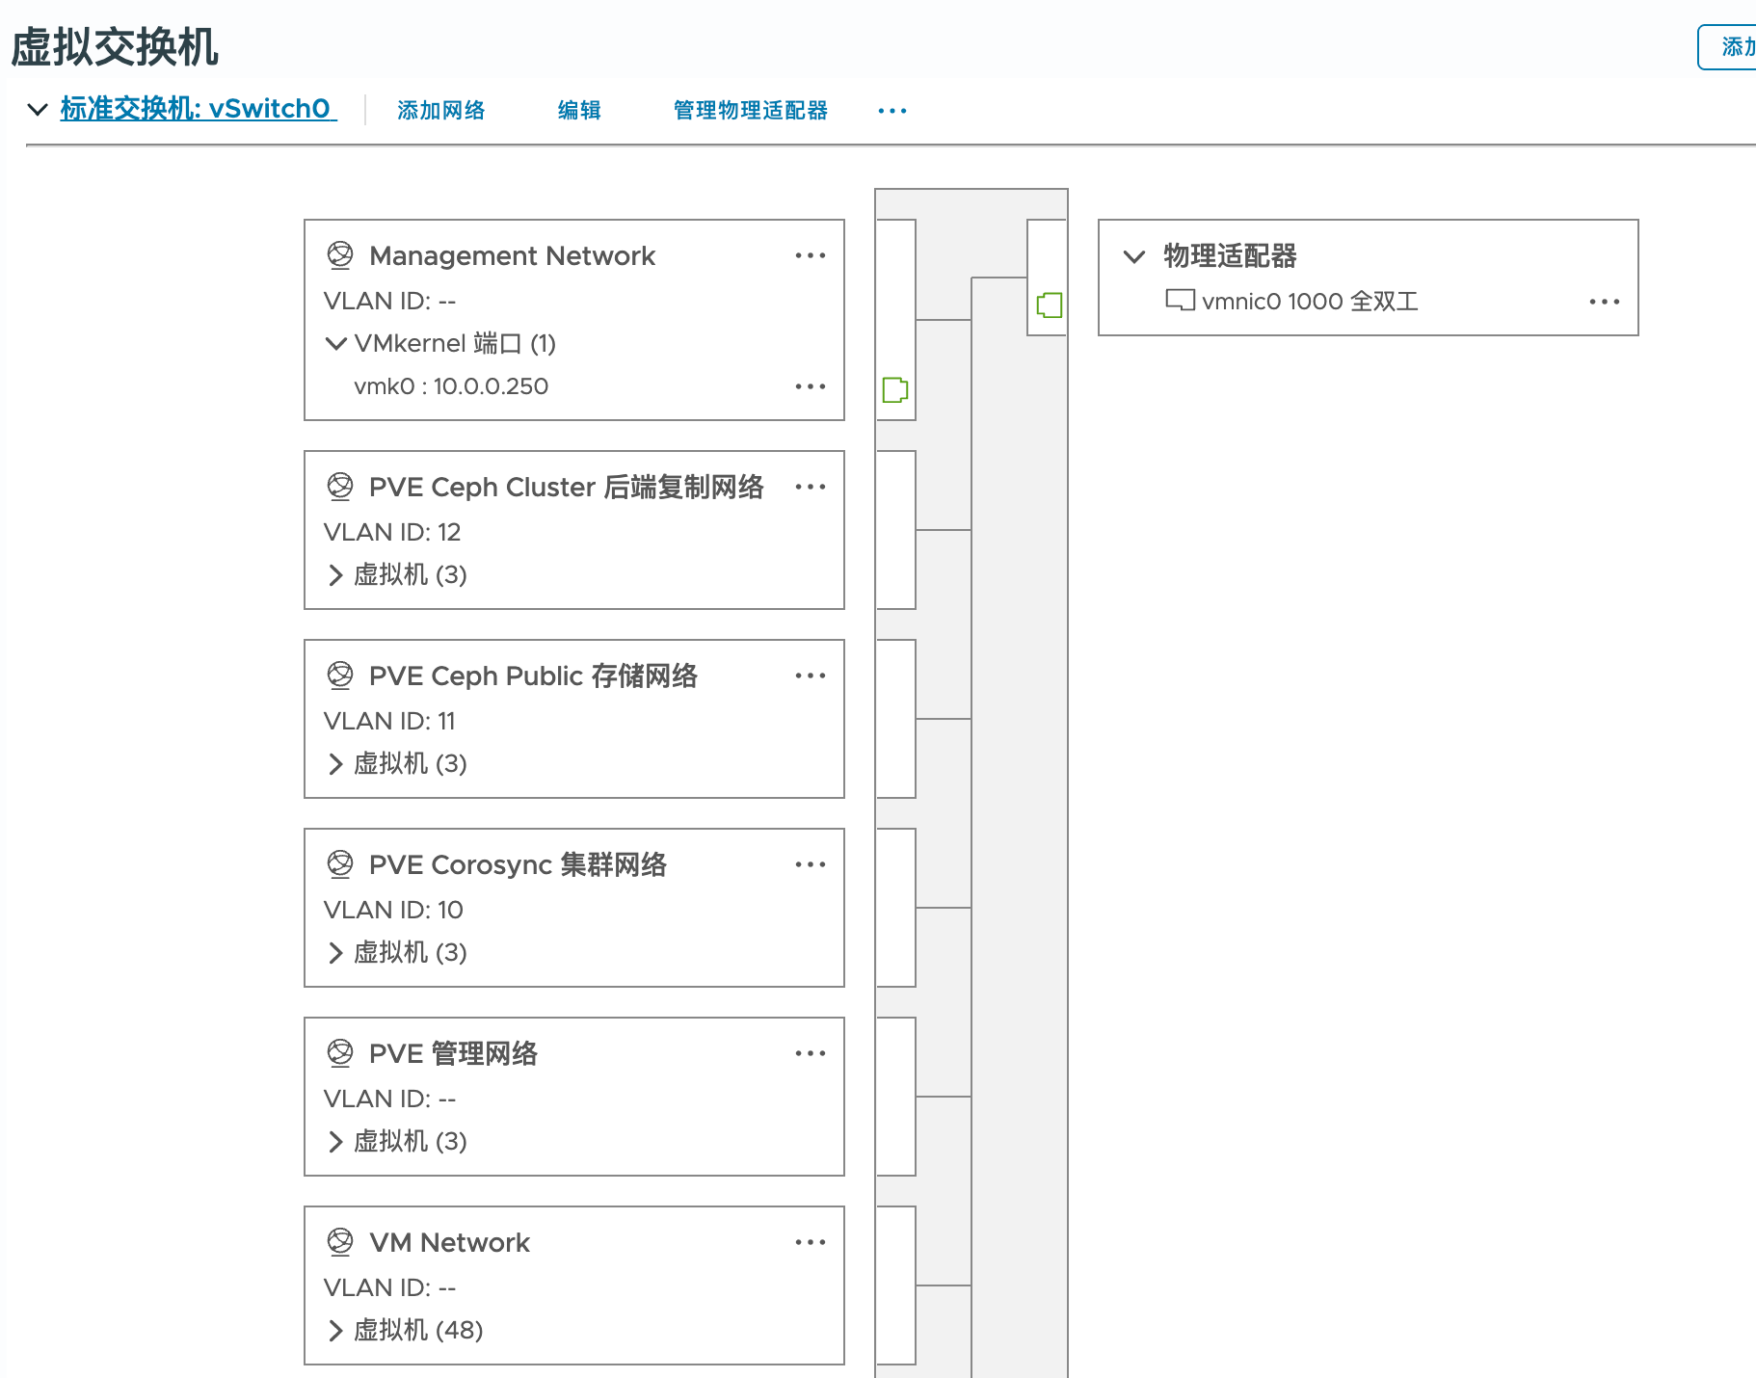Image resolution: width=1756 pixels, height=1378 pixels.
Task: Select vmk0 : 10.0.0.250 entry
Action: click(x=451, y=386)
